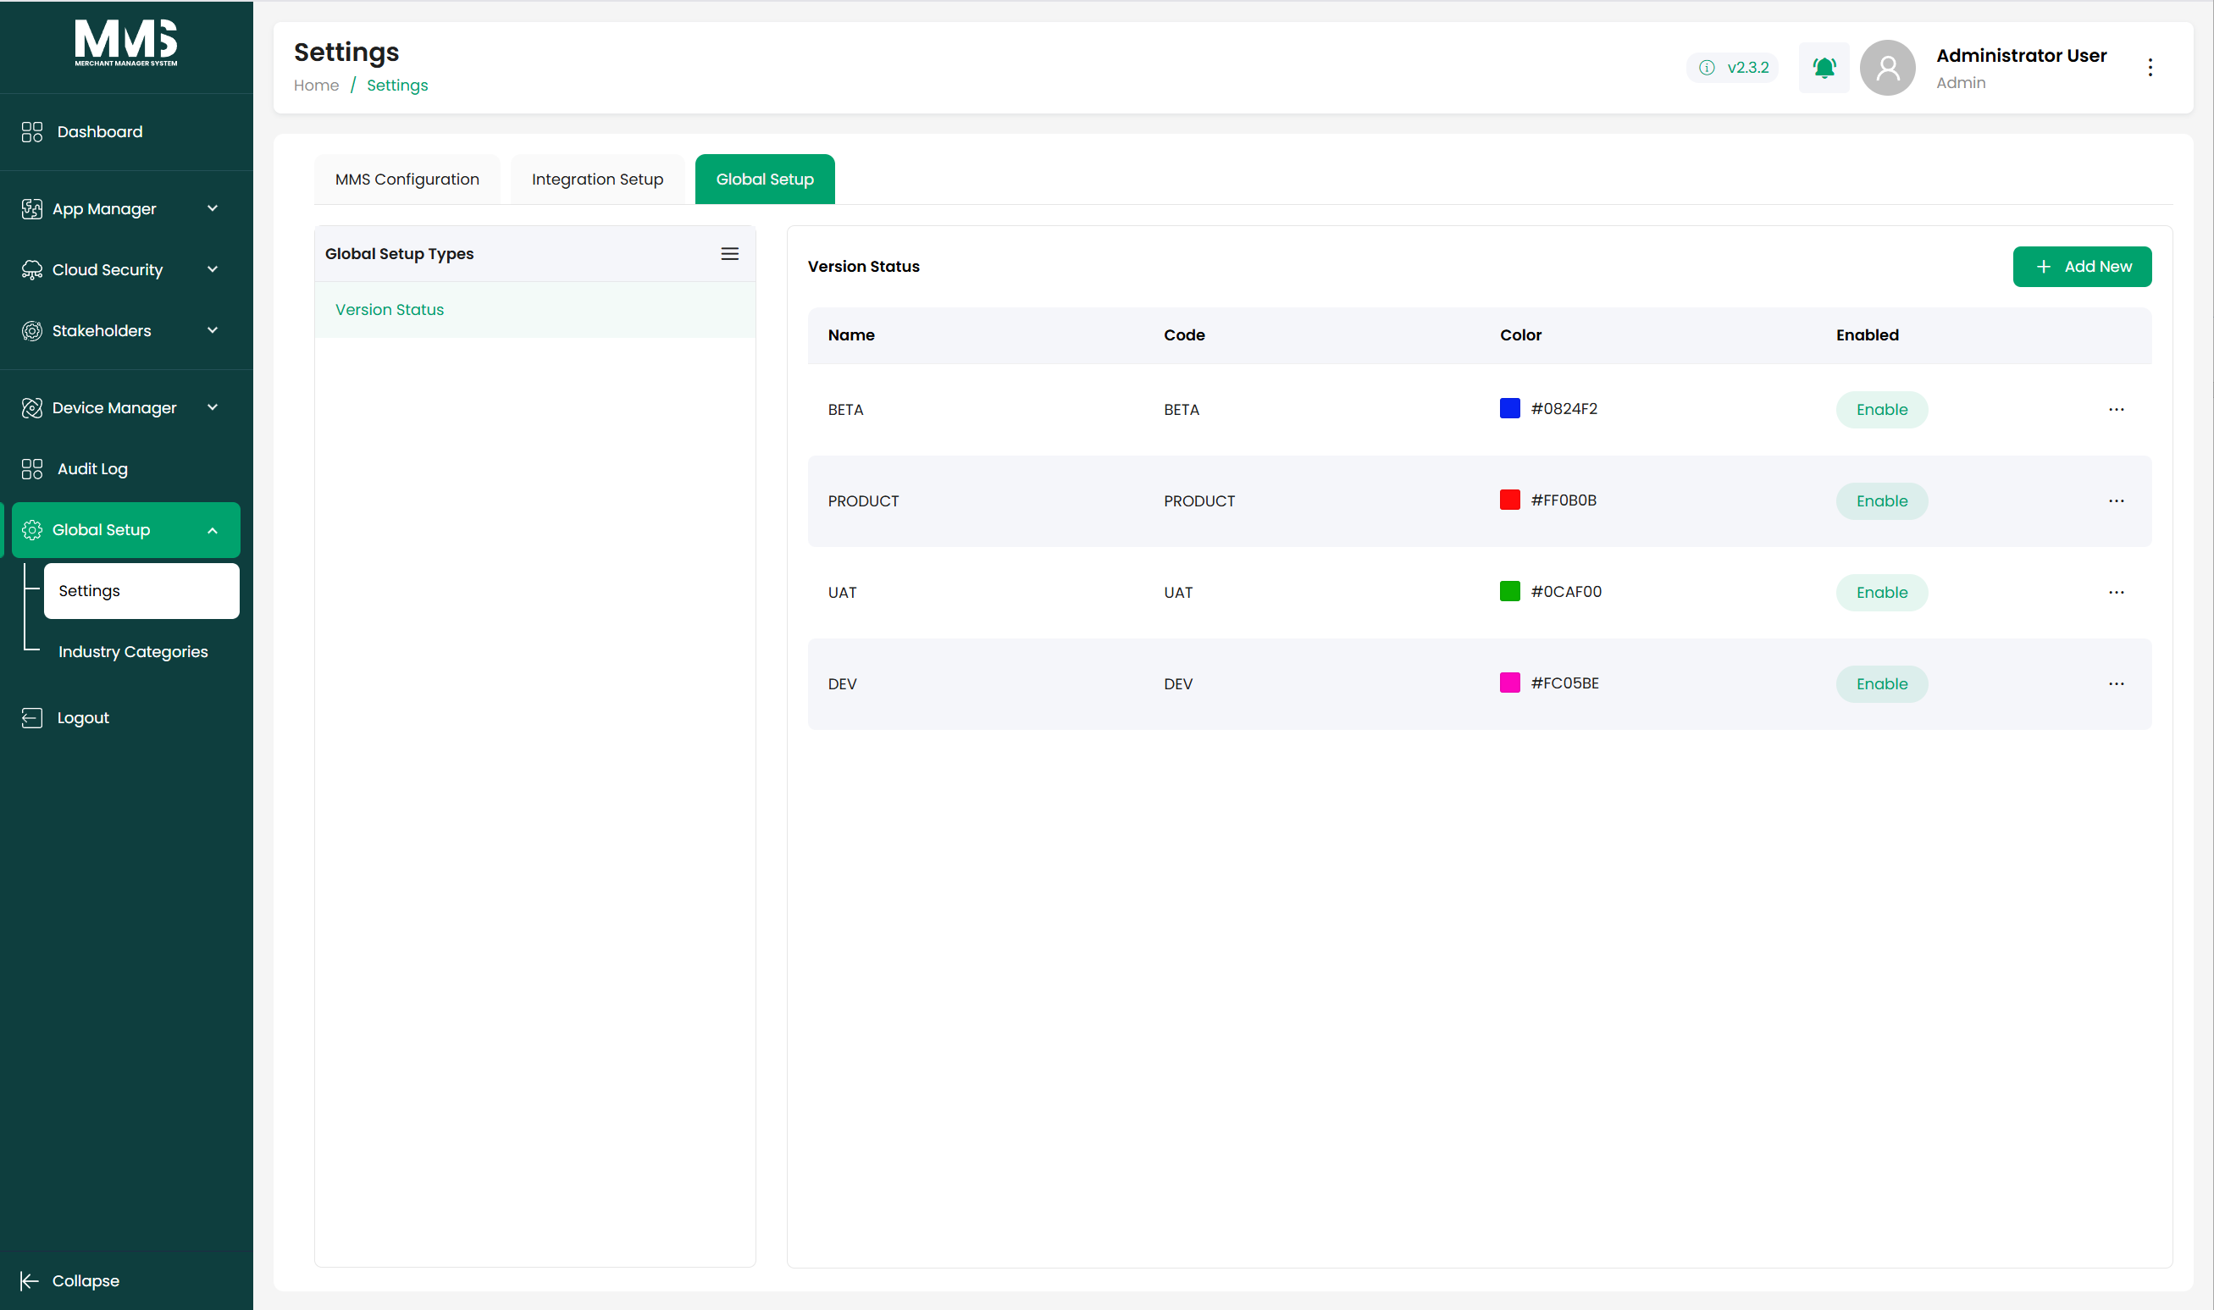Click the Cloud Security cloud icon
Viewport: 2214px width, 1310px height.
(x=32, y=270)
